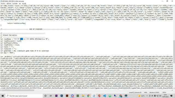Image resolution: width=175 pixels, height=98 pixels.
Task: Click the highlighted word in roomName line
Action: [x=22, y=39]
